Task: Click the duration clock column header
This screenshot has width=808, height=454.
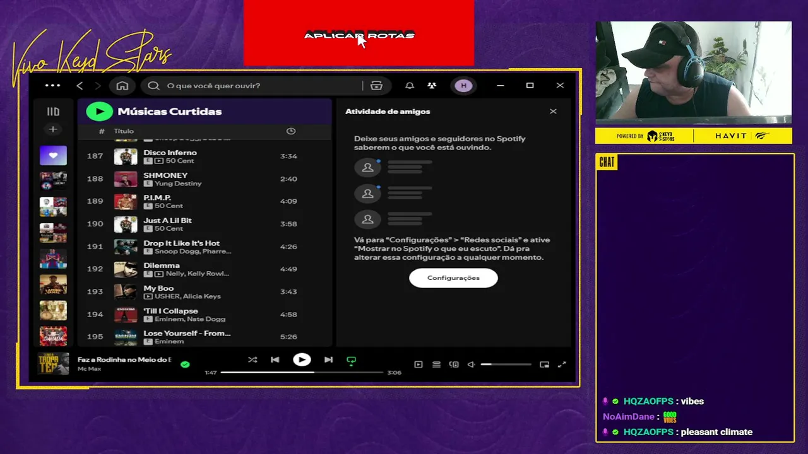Action: coord(291,131)
